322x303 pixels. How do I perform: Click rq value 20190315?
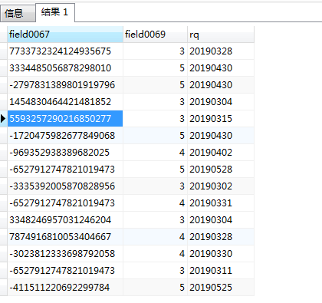click(x=221, y=119)
